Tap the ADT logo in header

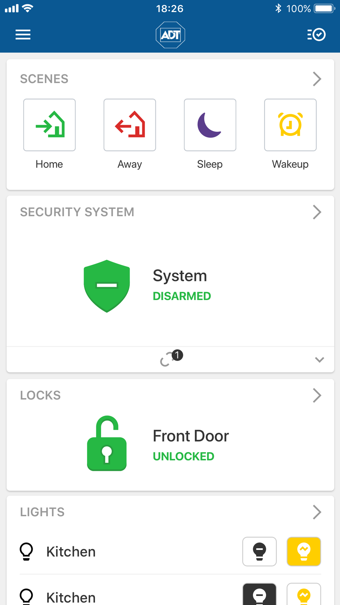point(170,35)
